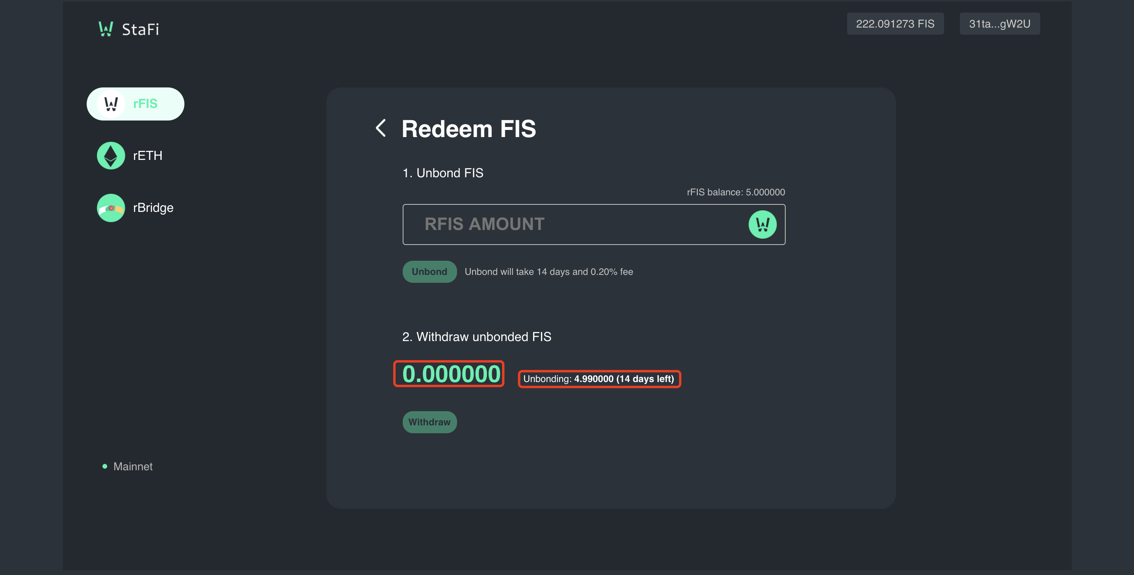
Task: Select the rFIS menu item
Action: 135,104
